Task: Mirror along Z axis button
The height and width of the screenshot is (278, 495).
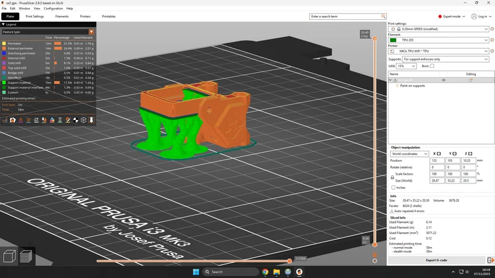Action: coord(470,154)
